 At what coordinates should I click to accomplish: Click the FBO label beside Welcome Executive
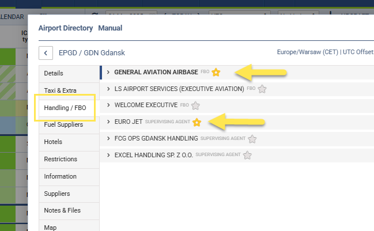tap(184, 105)
